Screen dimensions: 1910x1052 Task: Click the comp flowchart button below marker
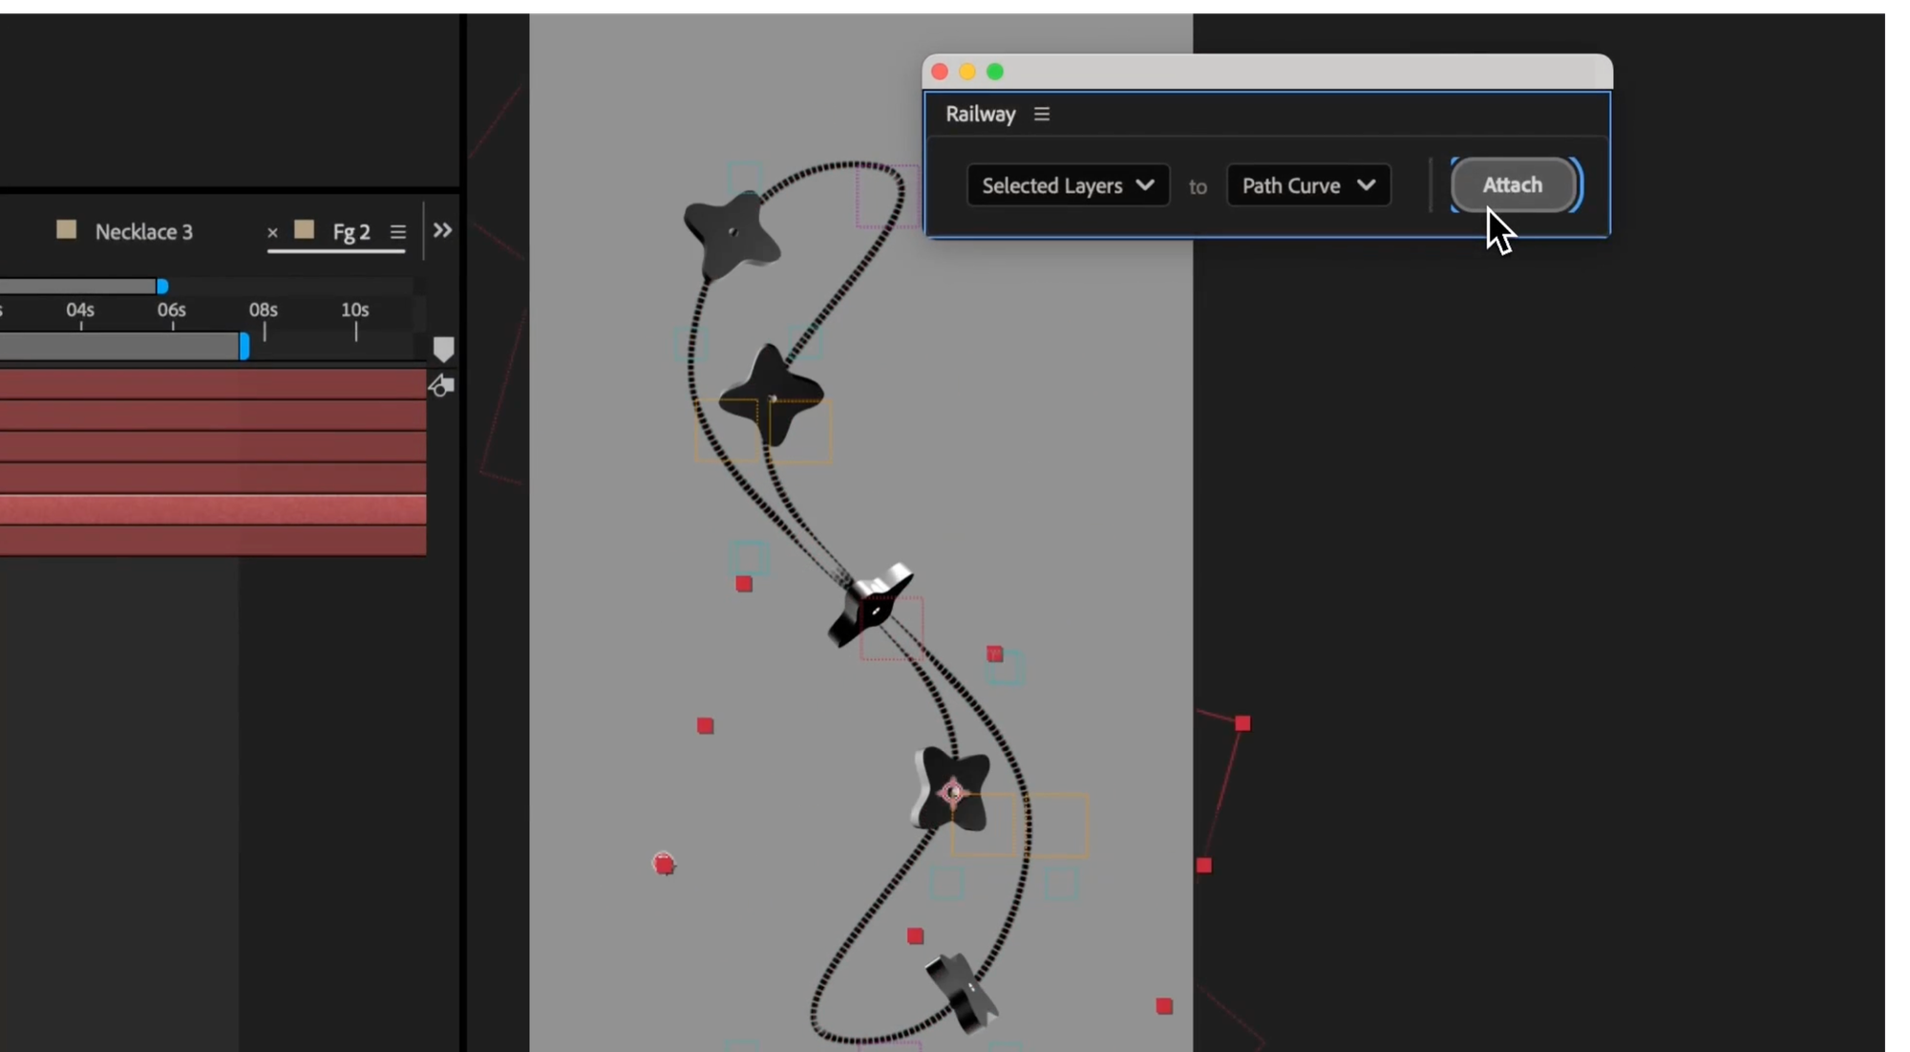tap(441, 386)
